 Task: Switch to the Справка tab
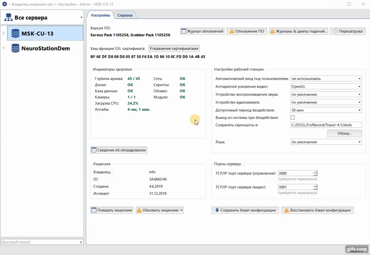(x=125, y=15)
